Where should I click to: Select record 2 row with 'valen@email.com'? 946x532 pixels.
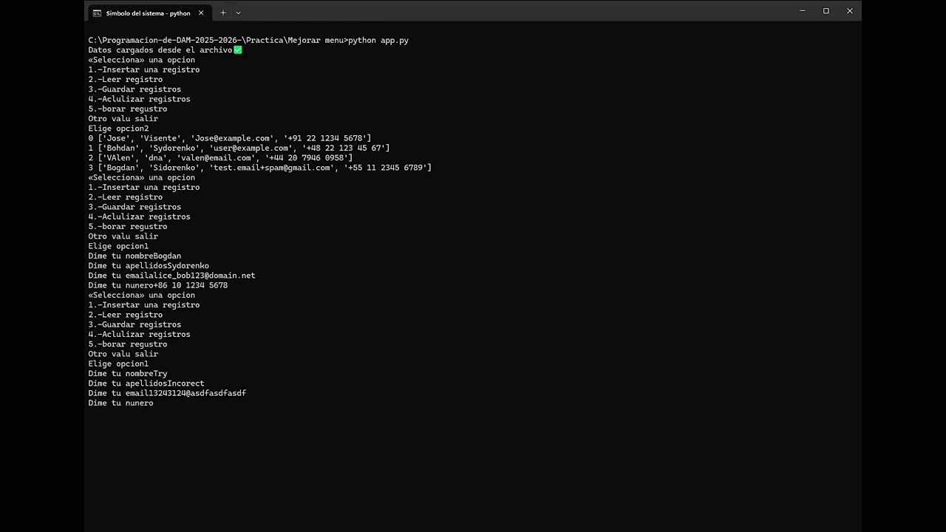pyautogui.click(x=220, y=158)
